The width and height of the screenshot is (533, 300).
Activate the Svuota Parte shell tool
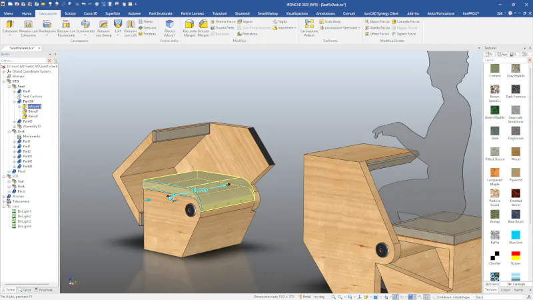click(223, 27)
